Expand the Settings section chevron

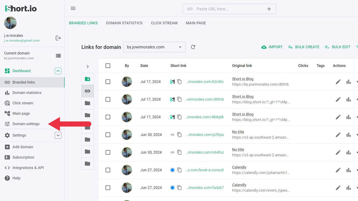click(x=58, y=135)
